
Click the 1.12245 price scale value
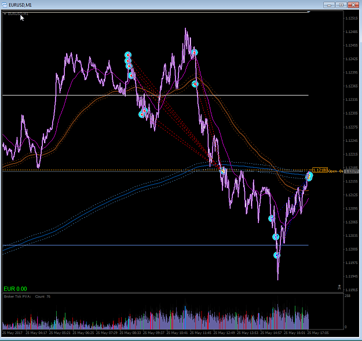point(352,141)
